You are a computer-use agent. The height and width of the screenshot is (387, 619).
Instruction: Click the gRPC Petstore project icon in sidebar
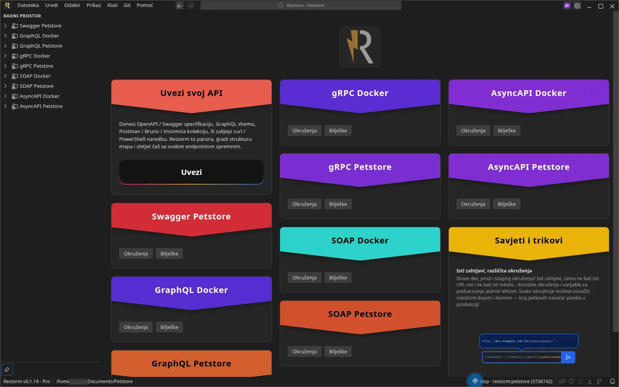pyautogui.click(x=15, y=66)
